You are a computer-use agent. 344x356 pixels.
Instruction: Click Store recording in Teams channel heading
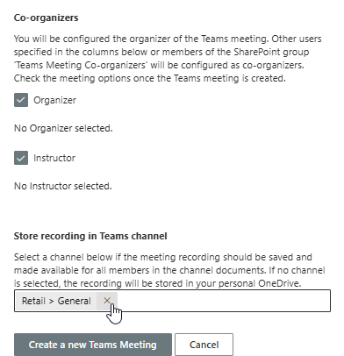[90, 236]
